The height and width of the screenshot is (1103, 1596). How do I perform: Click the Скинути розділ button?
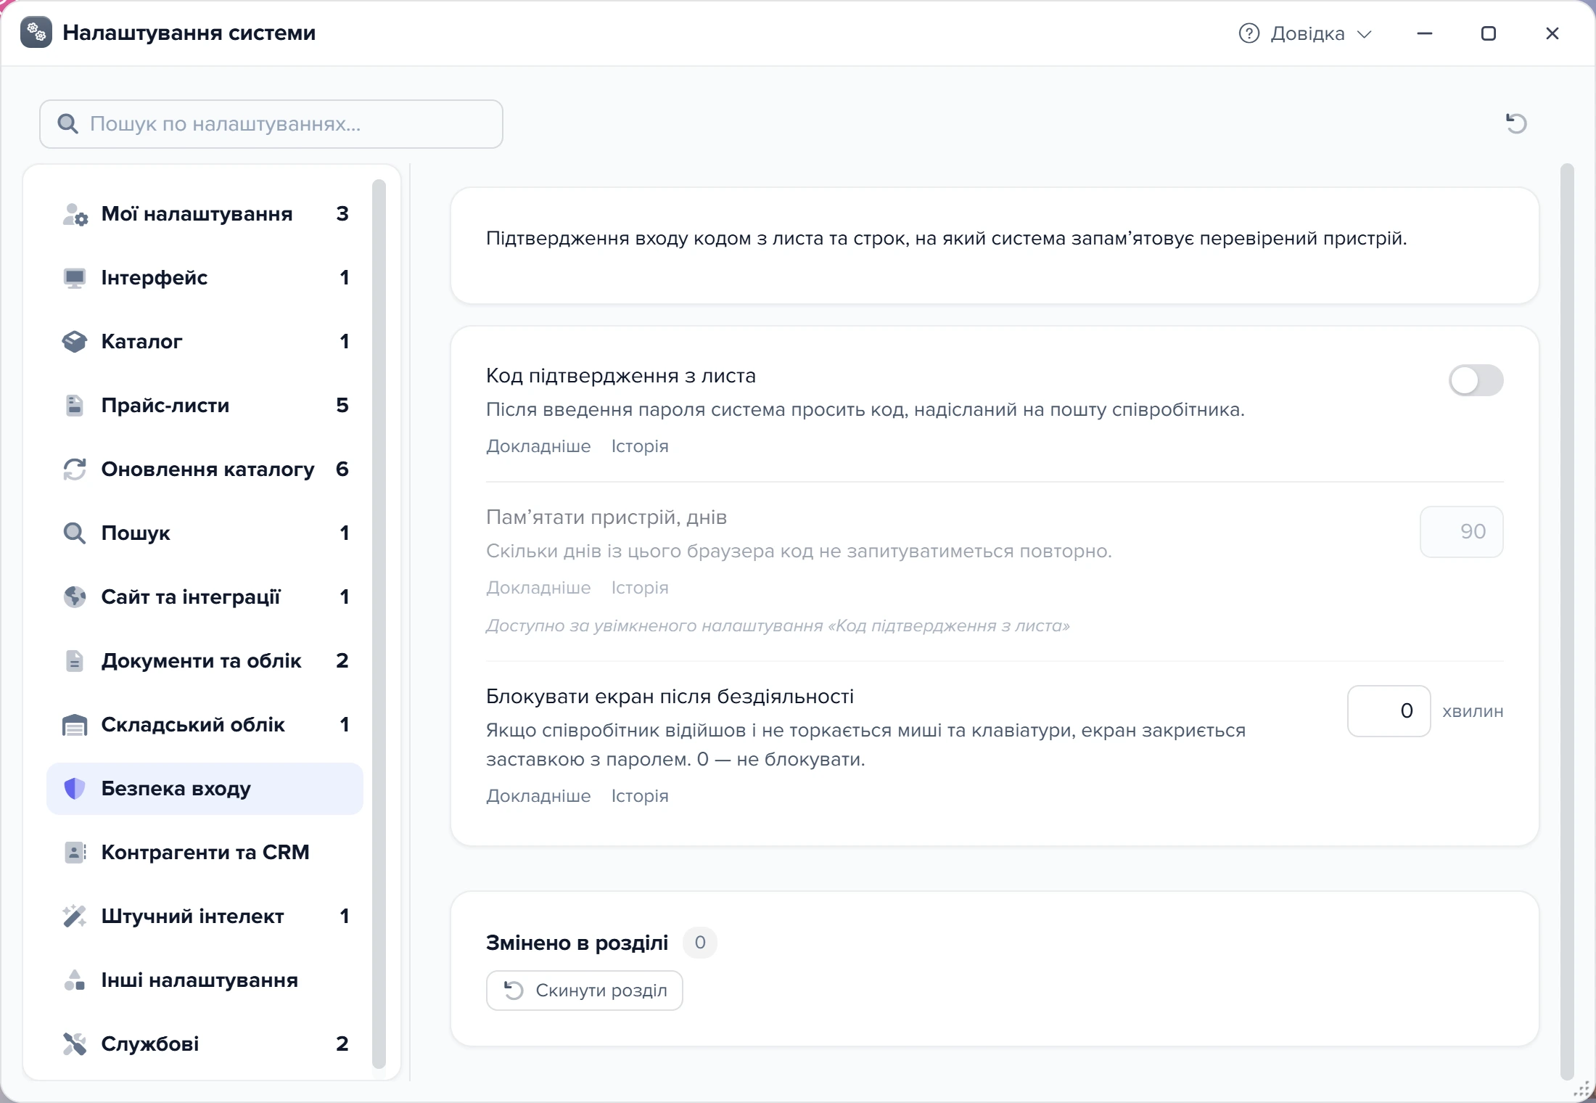[x=585, y=991]
